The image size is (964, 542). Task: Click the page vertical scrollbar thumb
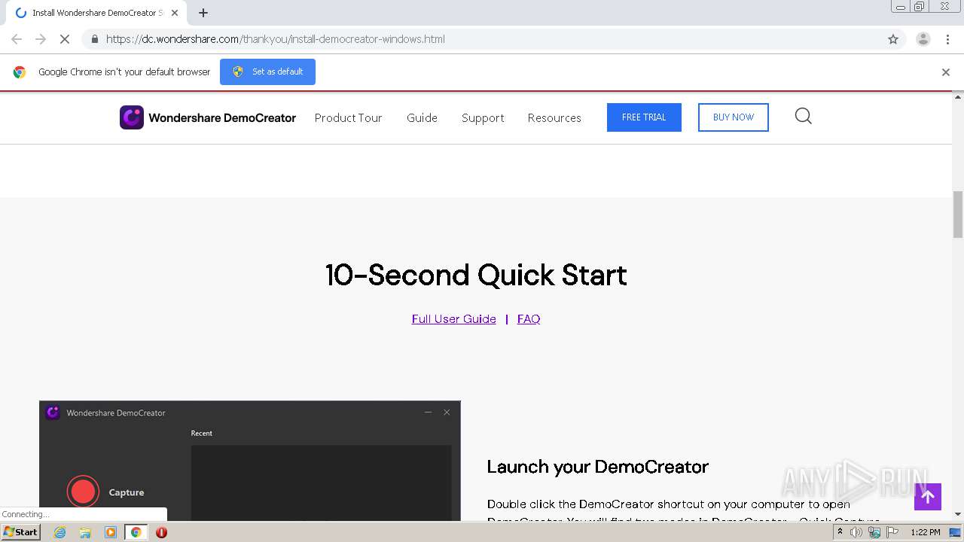click(958, 215)
